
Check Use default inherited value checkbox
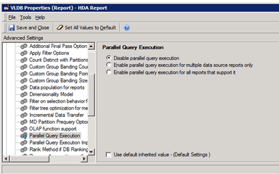coord(109,155)
